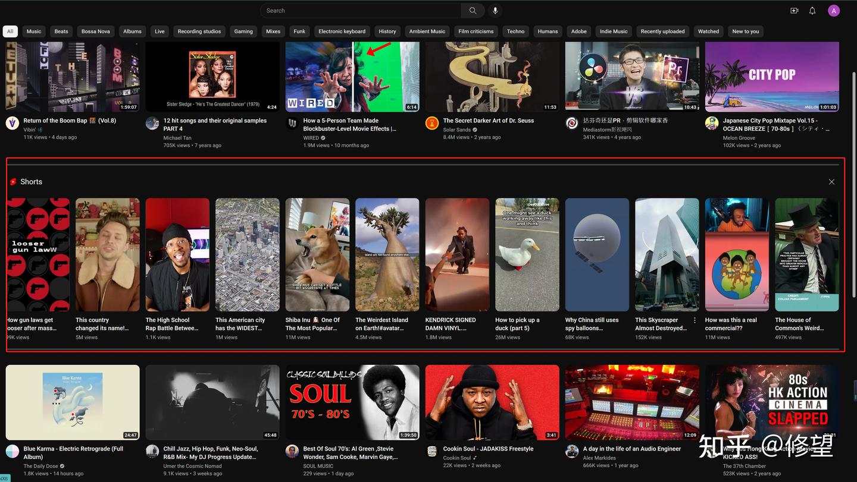
Task: Open the Create video icon in the top bar
Action: (x=795, y=10)
